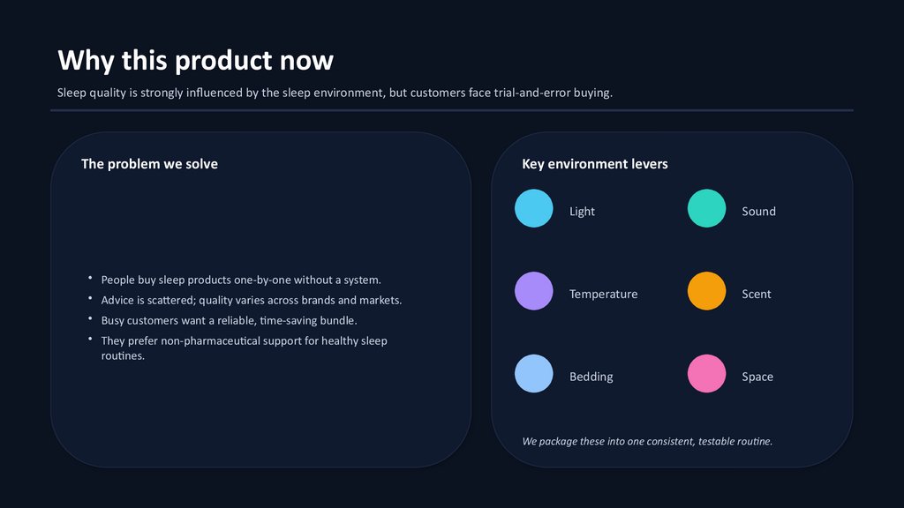The width and height of the screenshot is (904, 508).
Task: Click the italic "We package these" footnote
Action: (x=647, y=441)
